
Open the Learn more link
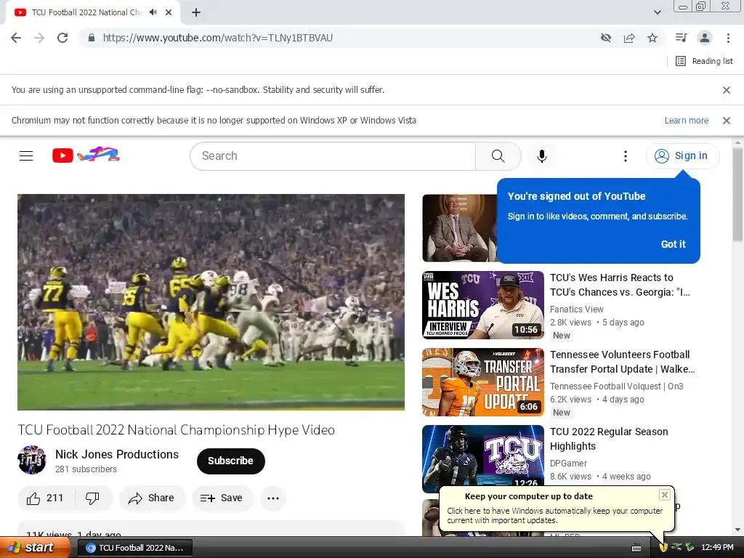click(x=686, y=121)
